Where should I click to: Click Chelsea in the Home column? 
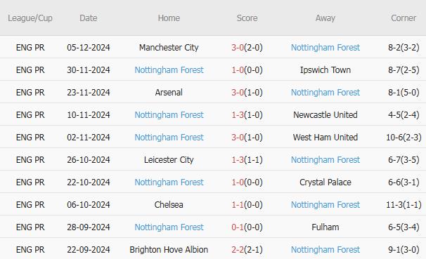tap(169, 205)
